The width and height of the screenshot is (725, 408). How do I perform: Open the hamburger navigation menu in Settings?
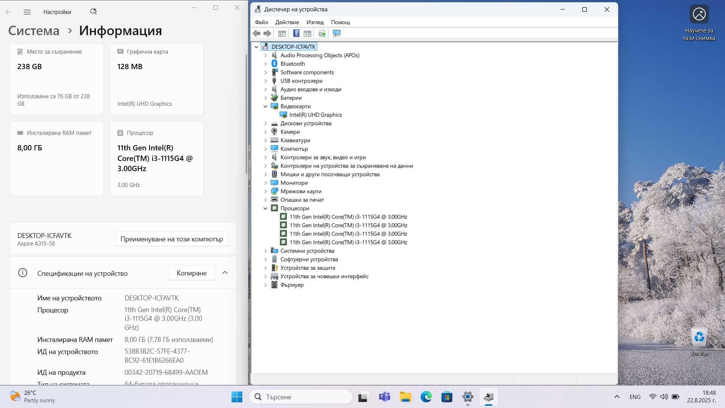27,12
